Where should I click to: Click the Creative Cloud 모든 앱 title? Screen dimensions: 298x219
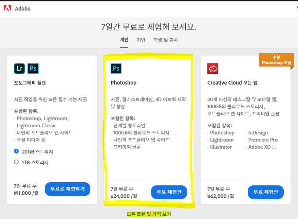coord(232,83)
